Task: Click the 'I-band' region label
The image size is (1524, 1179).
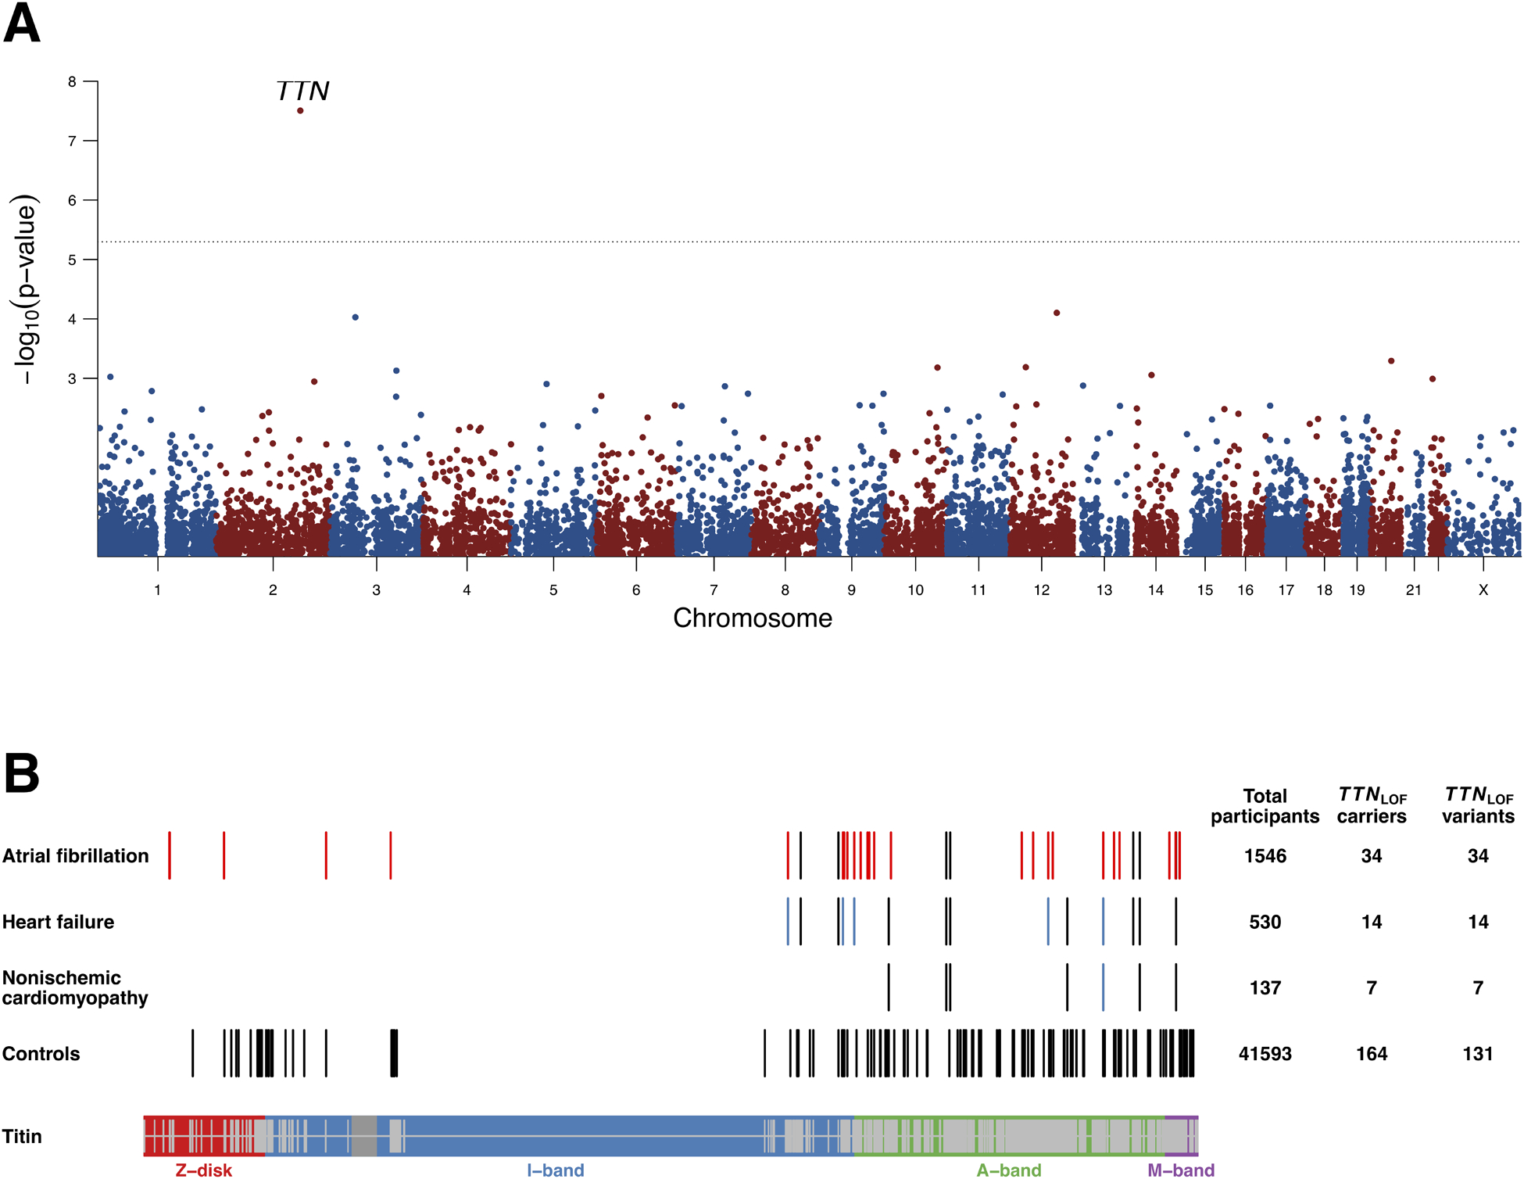Action: click(x=556, y=1170)
